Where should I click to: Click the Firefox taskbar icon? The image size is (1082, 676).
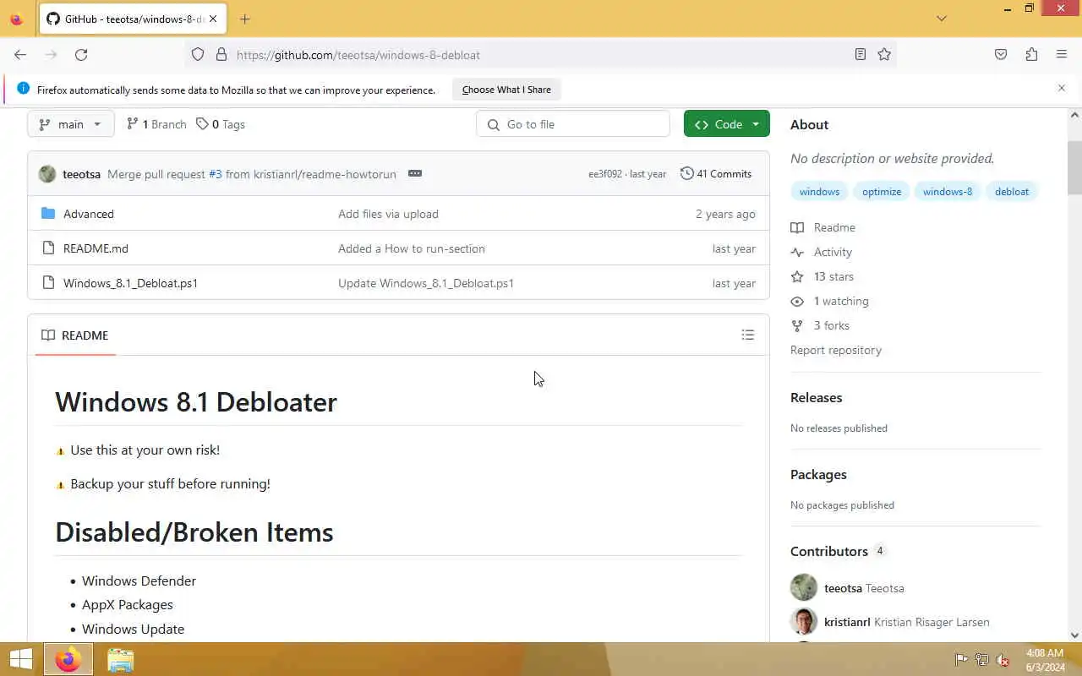pos(68,659)
